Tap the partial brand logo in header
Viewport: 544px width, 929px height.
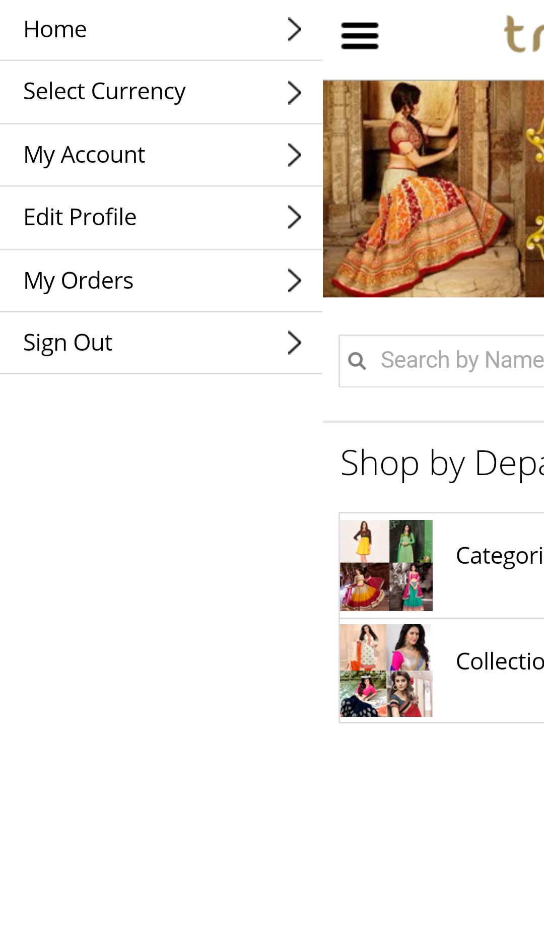coord(524,34)
